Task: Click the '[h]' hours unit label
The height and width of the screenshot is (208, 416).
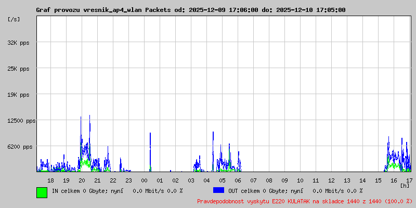Action: pyautogui.click(x=405, y=186)
